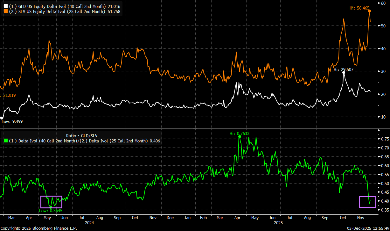
Task: Click the white GLD high point marker
Action: click(x=344, y=73)
